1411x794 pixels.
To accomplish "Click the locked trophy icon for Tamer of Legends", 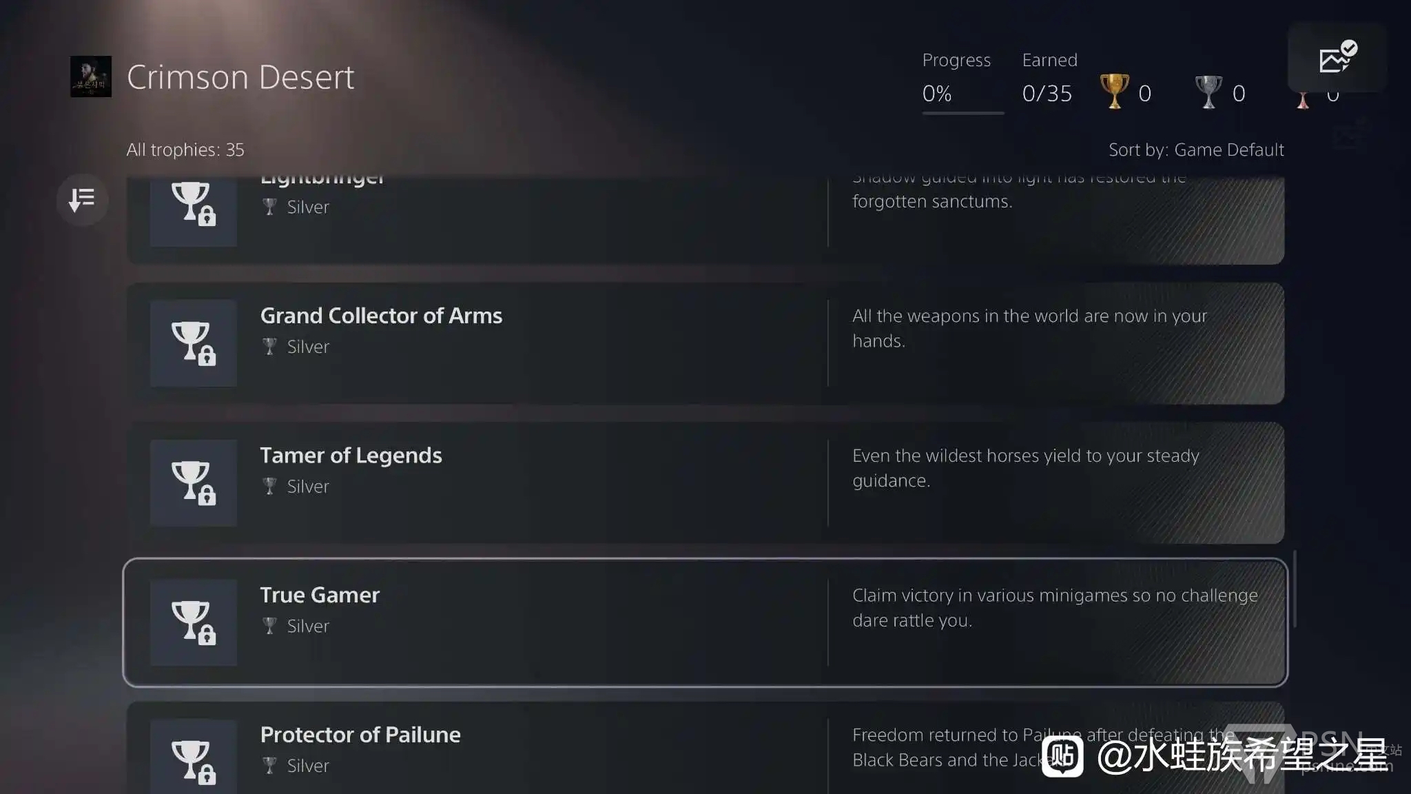I will (x=194, y=482).
